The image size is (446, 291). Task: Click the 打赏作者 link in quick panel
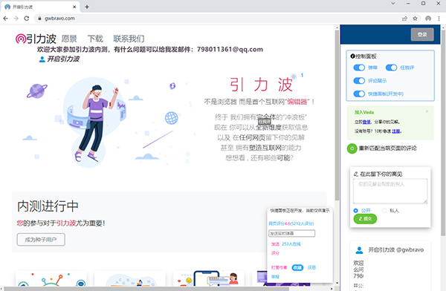[279, 268]
